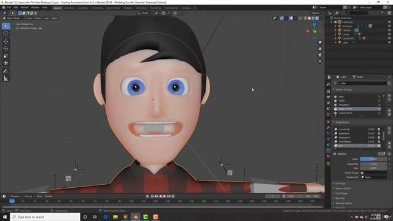This screenshot has height=221, width=393.
Task: Choose the Scale tool
Action: pyautogui.click(x=6, y=56)
